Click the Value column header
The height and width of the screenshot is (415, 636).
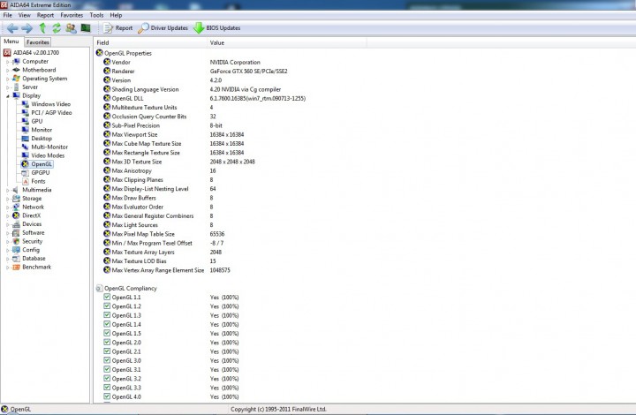[287, 42]
